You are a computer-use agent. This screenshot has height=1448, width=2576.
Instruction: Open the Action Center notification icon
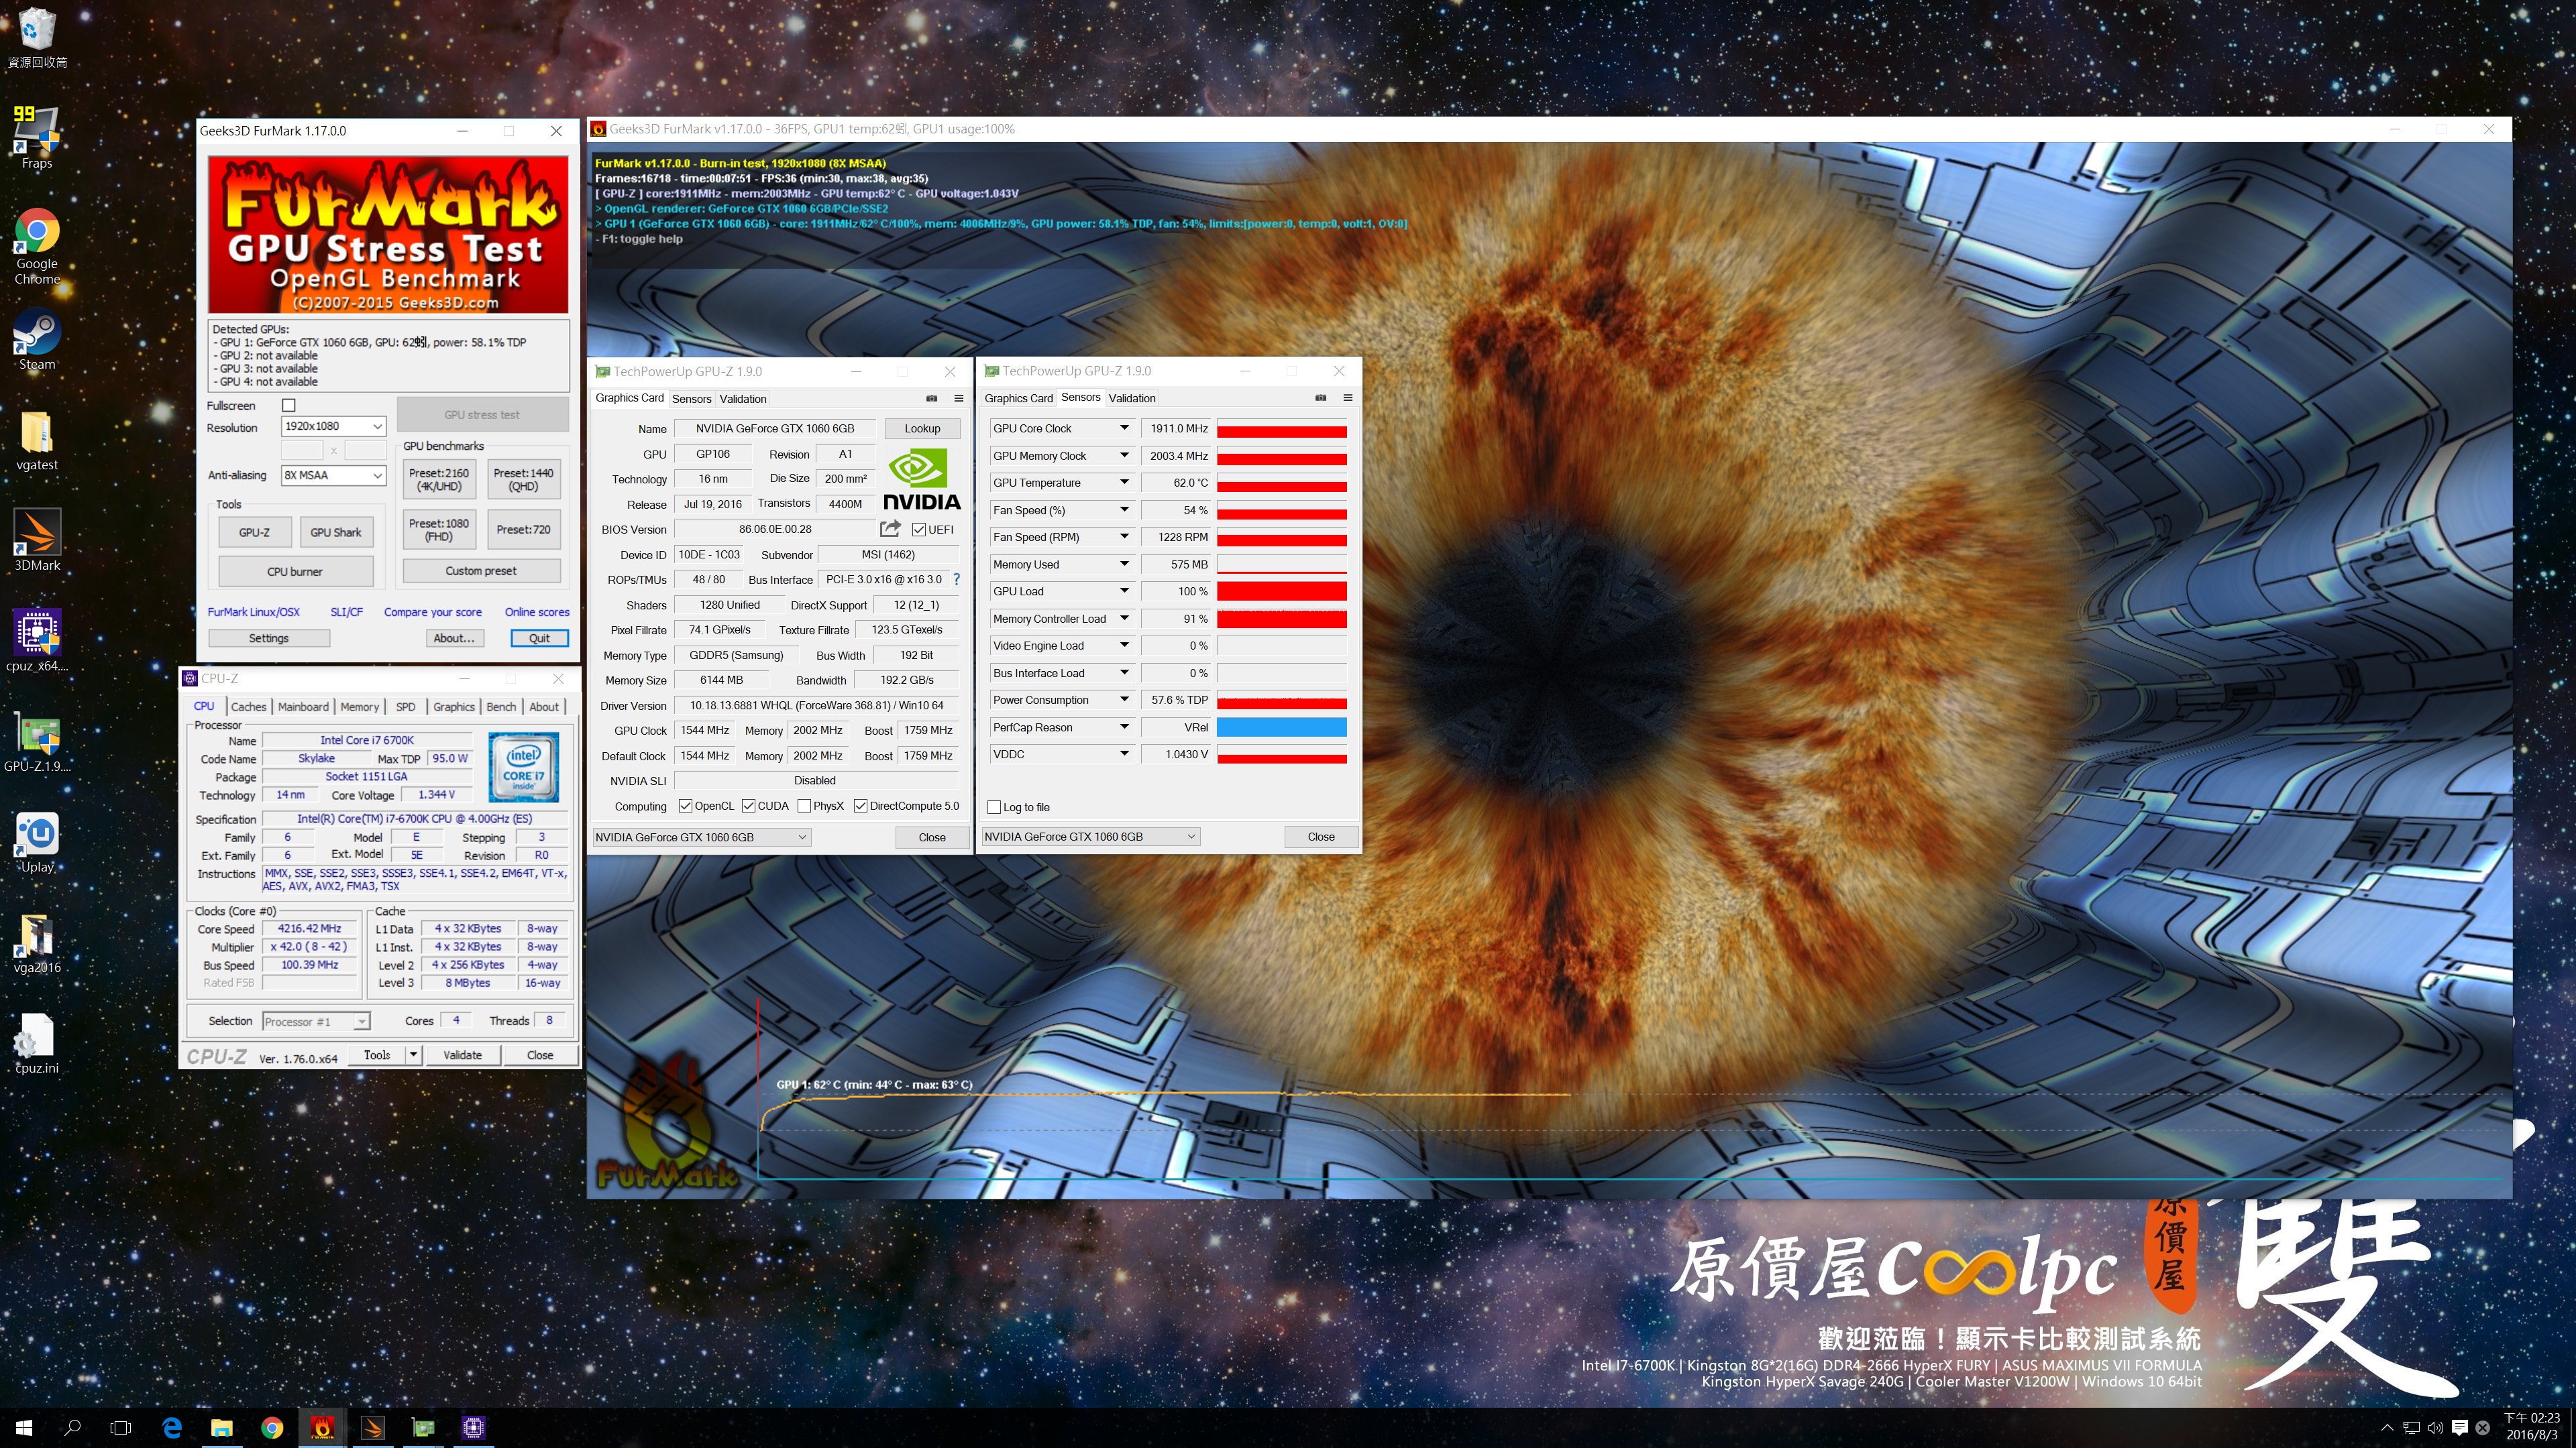pos(2459,1428)
